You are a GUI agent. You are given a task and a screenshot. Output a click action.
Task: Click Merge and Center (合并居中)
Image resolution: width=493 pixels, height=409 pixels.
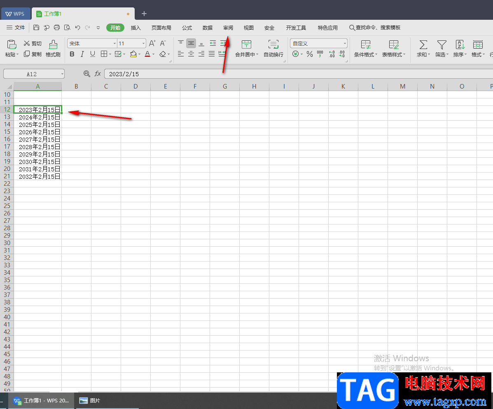246,49
